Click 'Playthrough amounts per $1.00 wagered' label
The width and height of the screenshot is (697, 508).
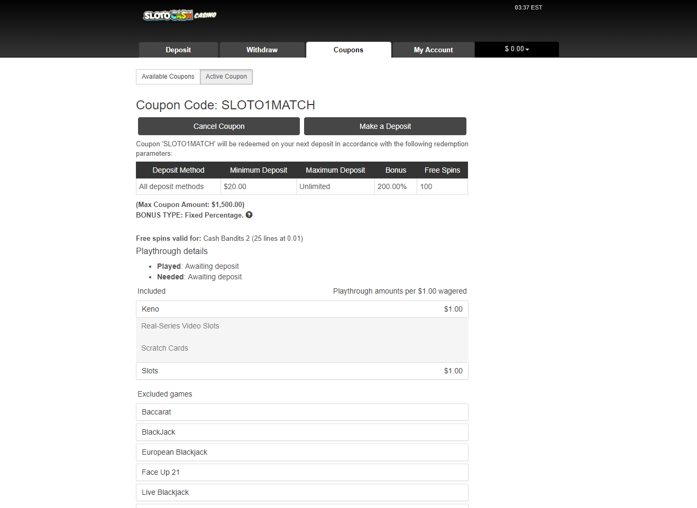coord(400,291)
